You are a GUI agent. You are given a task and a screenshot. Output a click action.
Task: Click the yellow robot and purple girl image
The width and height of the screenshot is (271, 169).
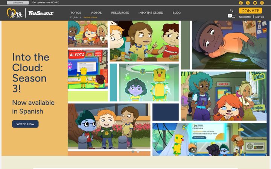click(x=149, y=82)
